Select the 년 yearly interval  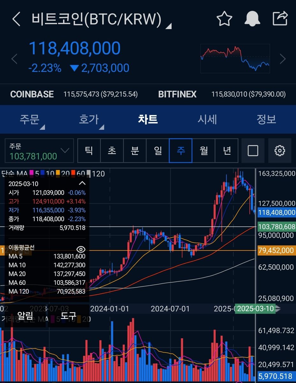tap(226, 151)
